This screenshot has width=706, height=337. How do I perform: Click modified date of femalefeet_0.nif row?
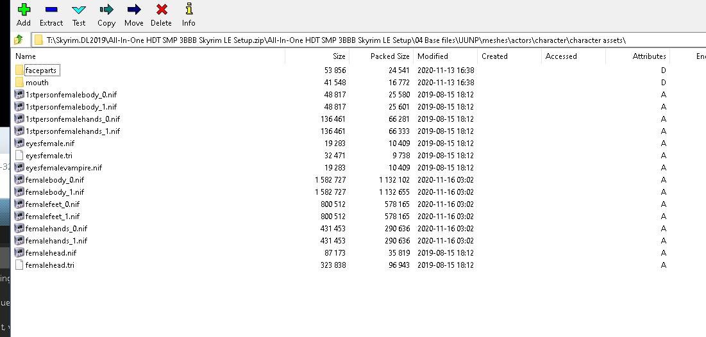pos(445,204)
